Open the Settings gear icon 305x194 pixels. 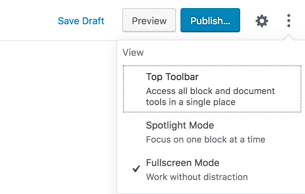(x=262, y=21)
